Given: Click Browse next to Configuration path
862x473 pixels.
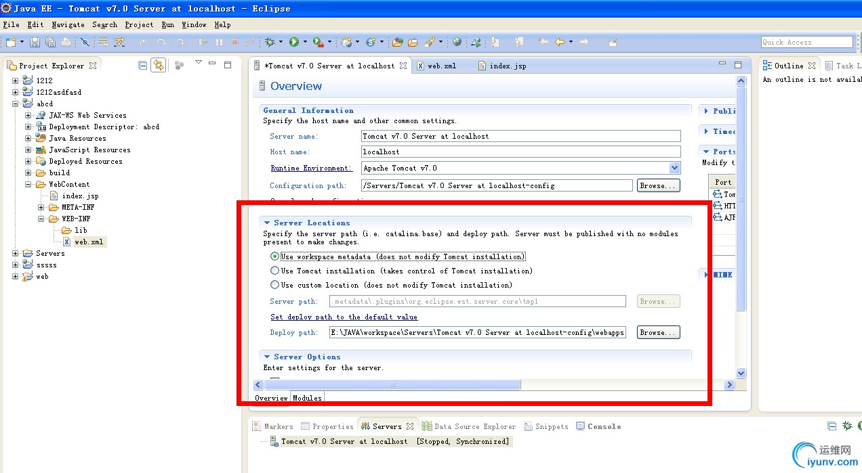Looking at the screenshot, I should click(658, 185).
